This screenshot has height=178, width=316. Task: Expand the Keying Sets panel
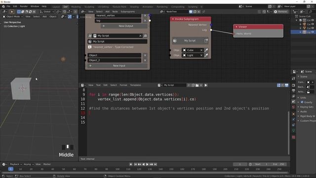tap(307, 107)
